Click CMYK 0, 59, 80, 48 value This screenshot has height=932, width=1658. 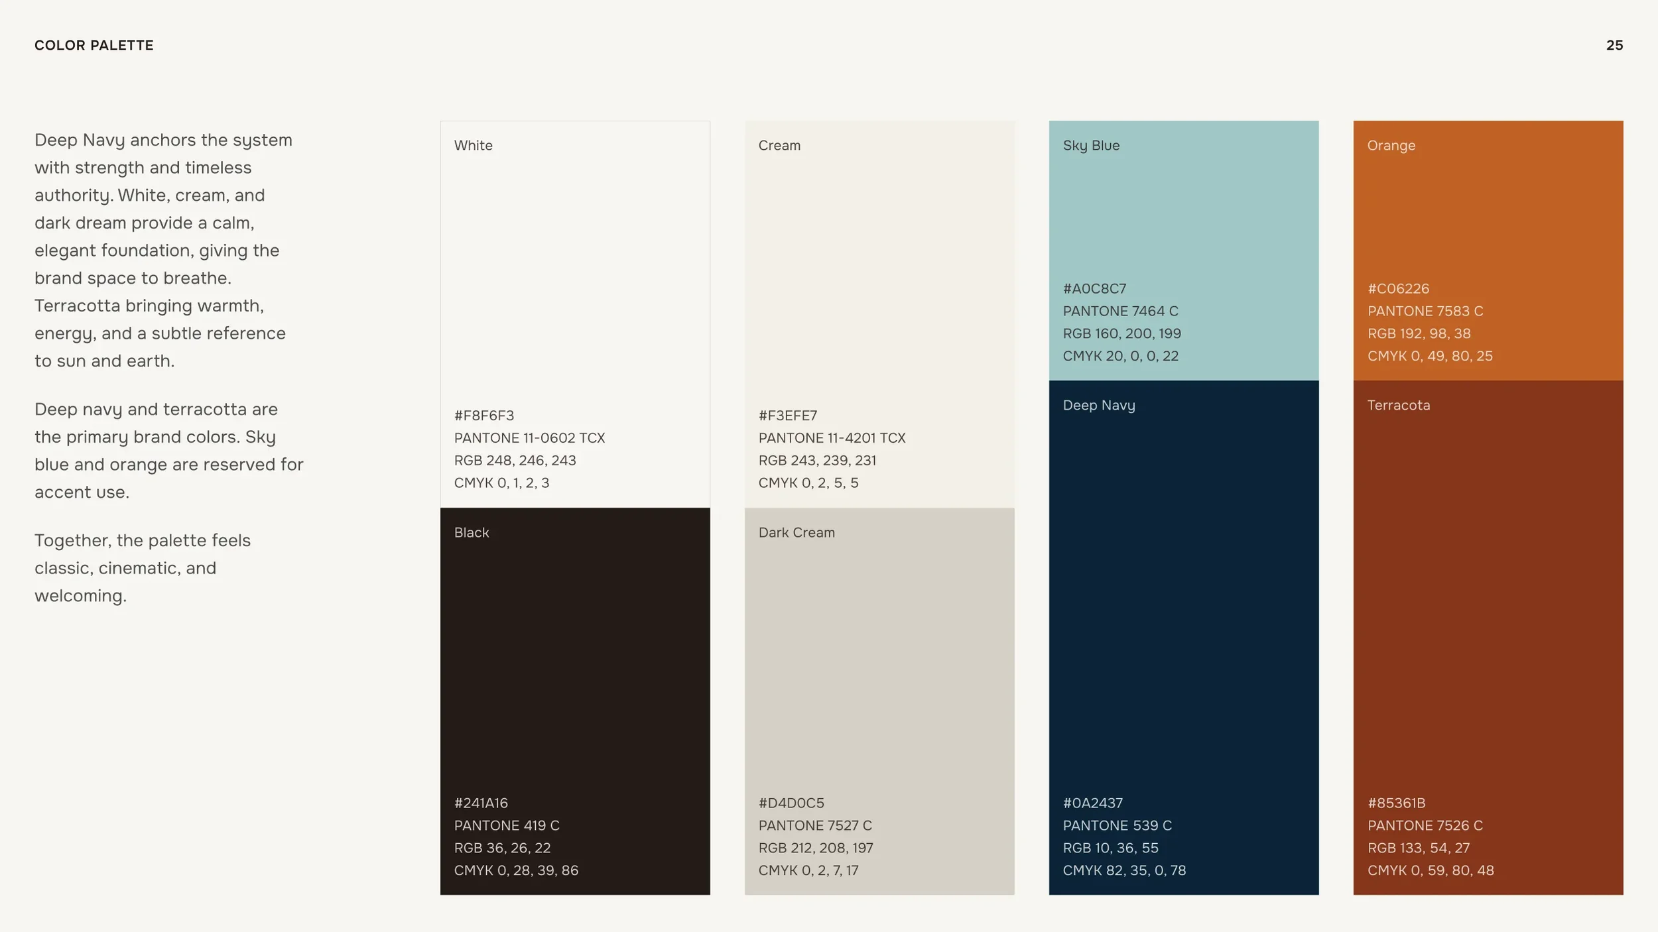1431,871
